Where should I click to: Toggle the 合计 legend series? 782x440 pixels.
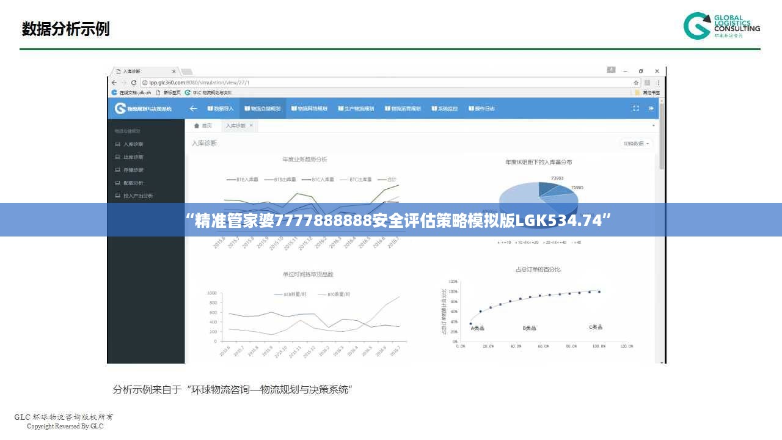tap(387, 180)
